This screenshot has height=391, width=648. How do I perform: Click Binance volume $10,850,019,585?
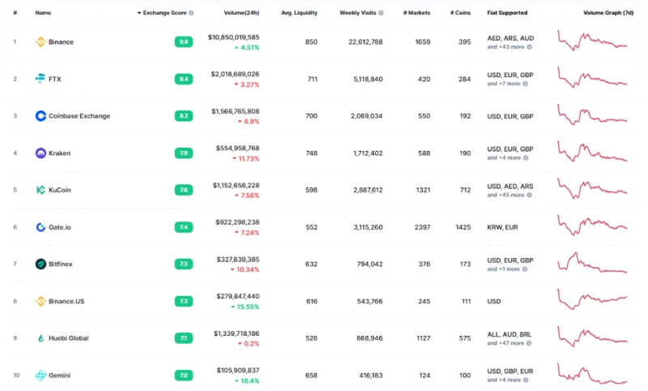coord(233,37)
